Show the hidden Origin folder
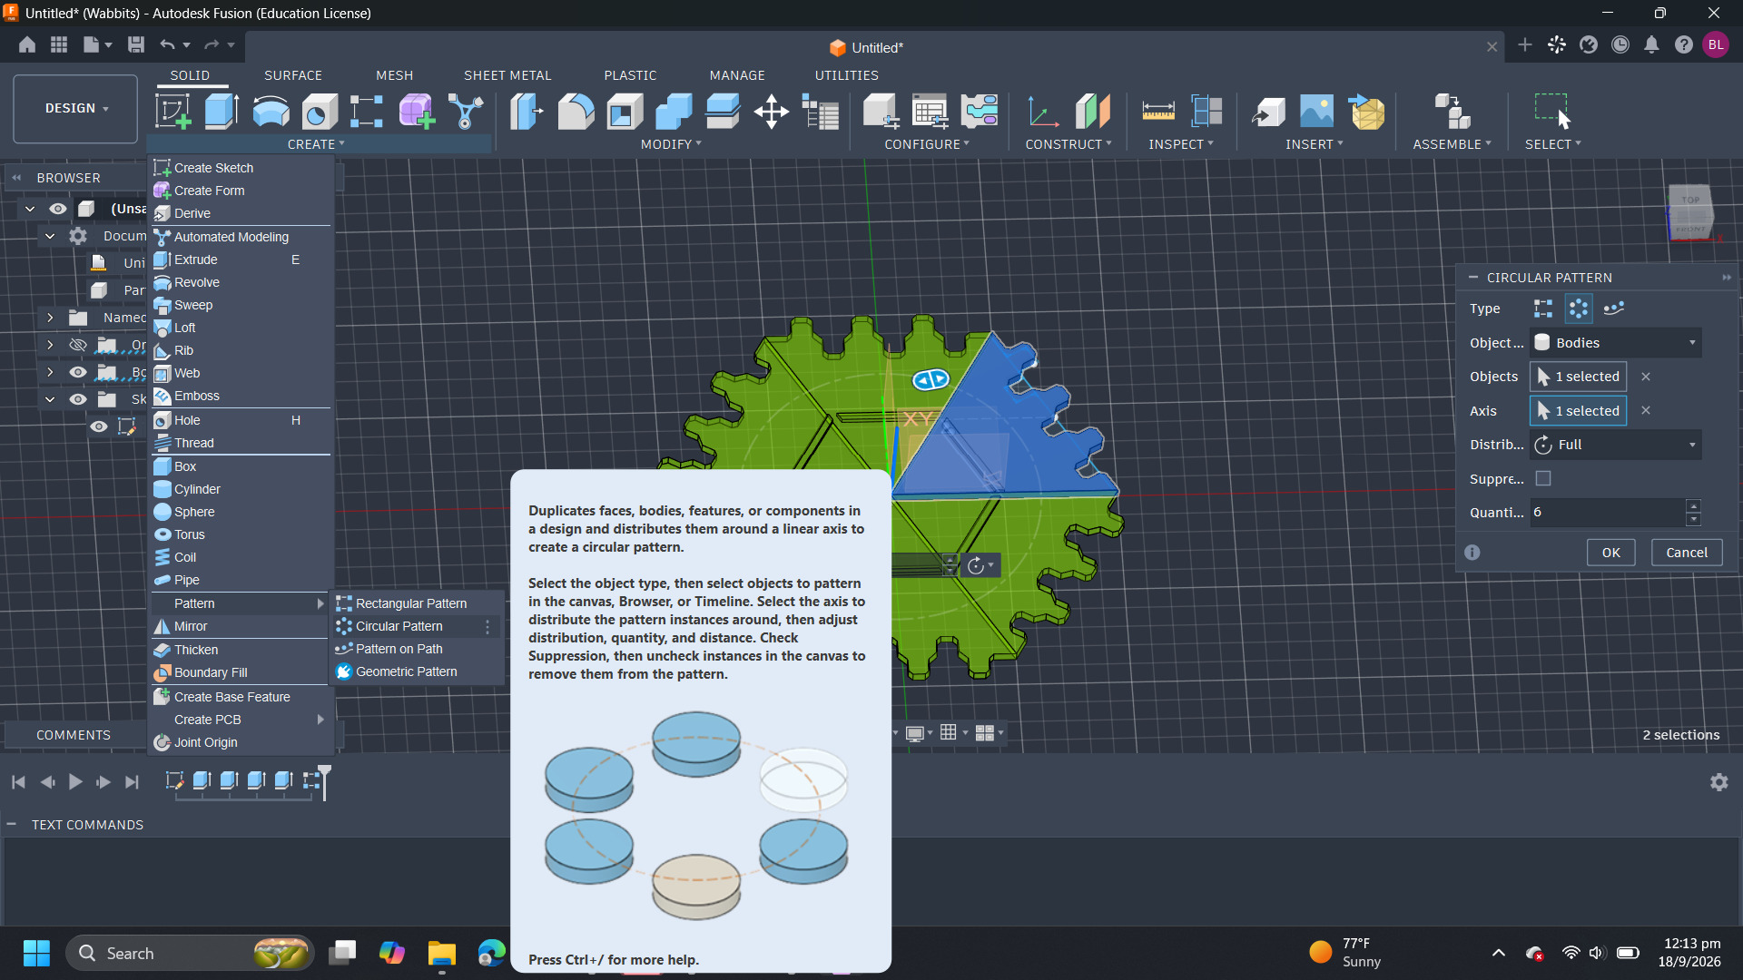 (78, 345)
